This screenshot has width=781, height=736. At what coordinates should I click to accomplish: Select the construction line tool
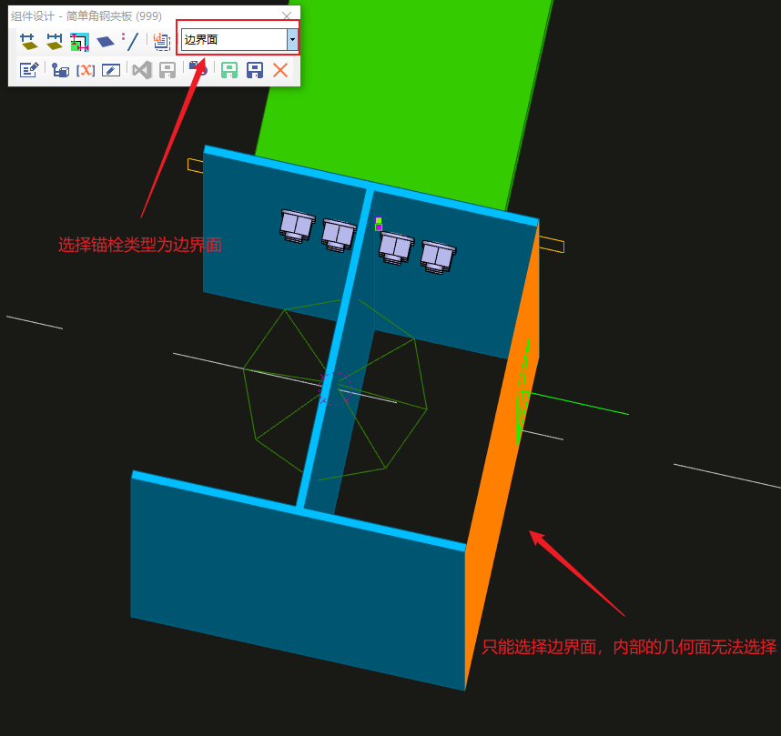[x=131, y=41]
